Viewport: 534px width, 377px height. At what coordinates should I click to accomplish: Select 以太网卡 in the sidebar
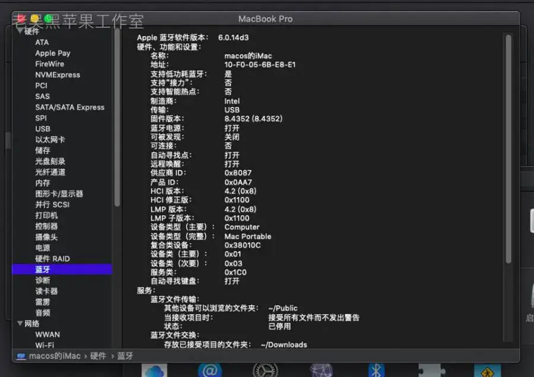pyautogui.click(x=50, y=140)
